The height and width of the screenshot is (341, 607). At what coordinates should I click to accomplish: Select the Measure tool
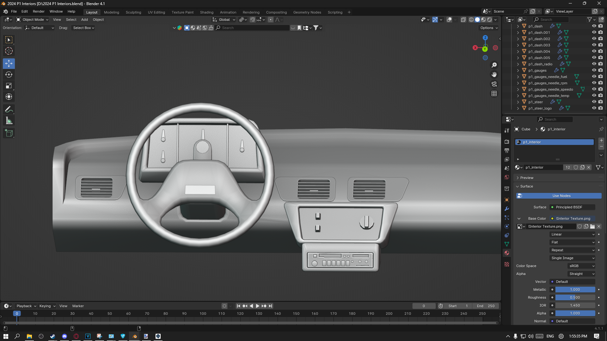point(9,120)
